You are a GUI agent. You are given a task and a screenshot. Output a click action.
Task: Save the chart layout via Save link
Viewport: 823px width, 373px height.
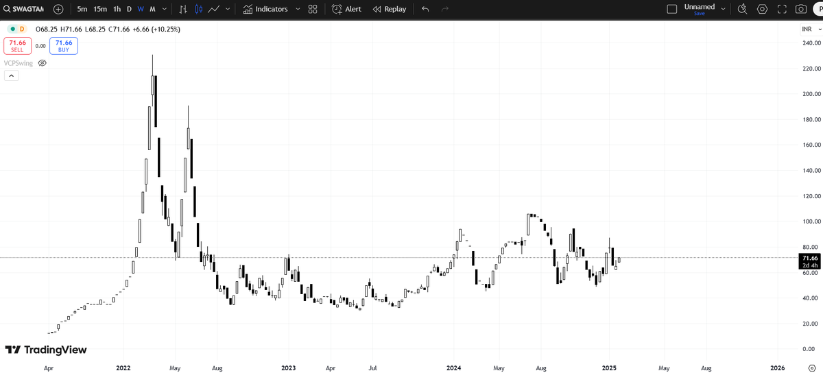700,14
